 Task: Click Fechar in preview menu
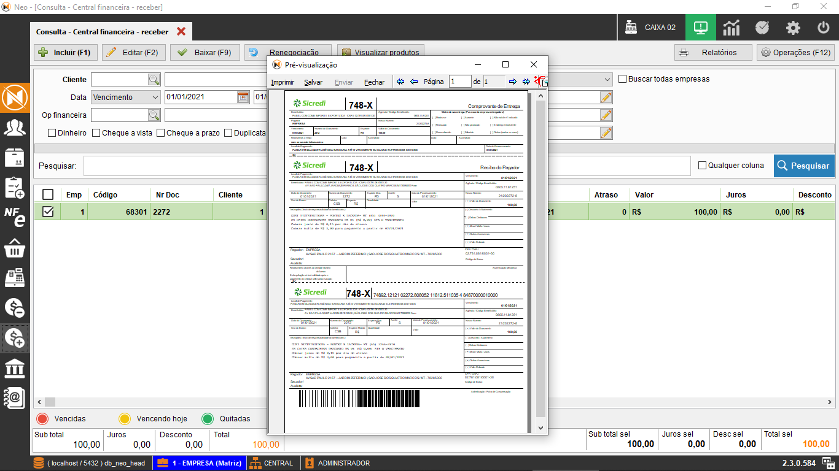374,82
